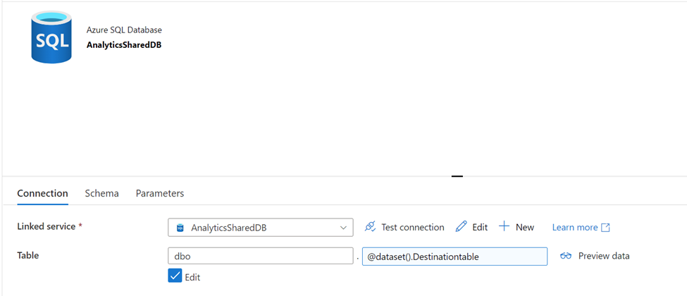
Task: Click the Linked service label
Action: pyautogui.click(x=47, y=226)
